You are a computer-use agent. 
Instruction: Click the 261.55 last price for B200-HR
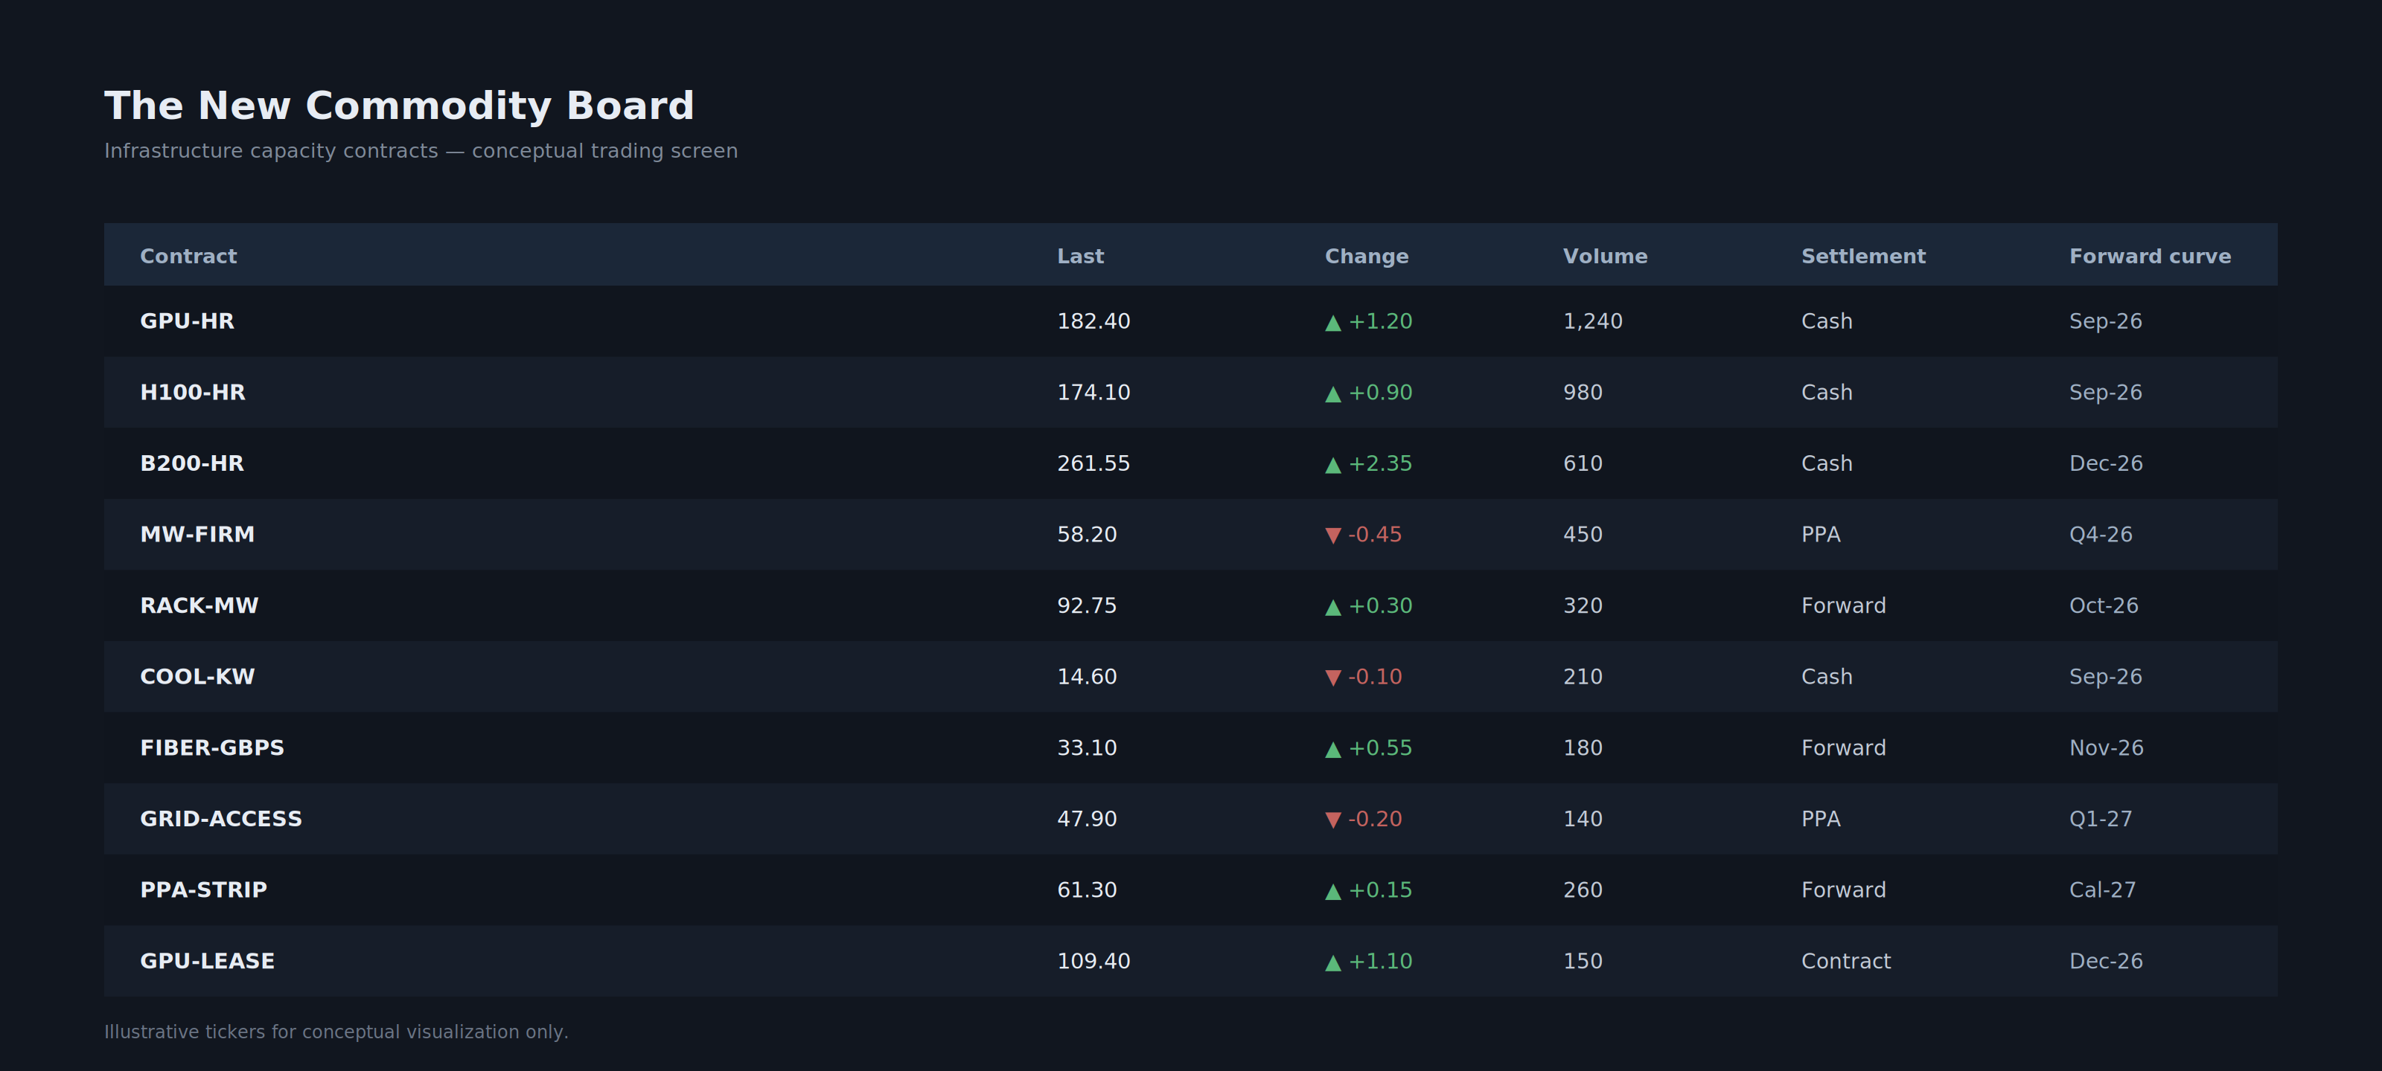coord(1093,463)
